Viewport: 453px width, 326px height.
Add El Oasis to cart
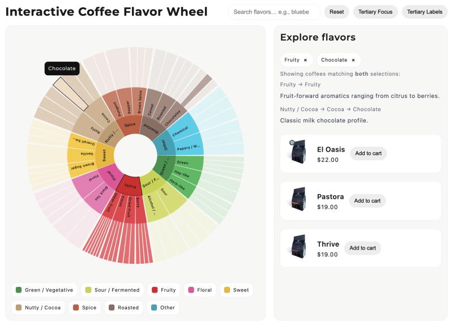point(368,153)
